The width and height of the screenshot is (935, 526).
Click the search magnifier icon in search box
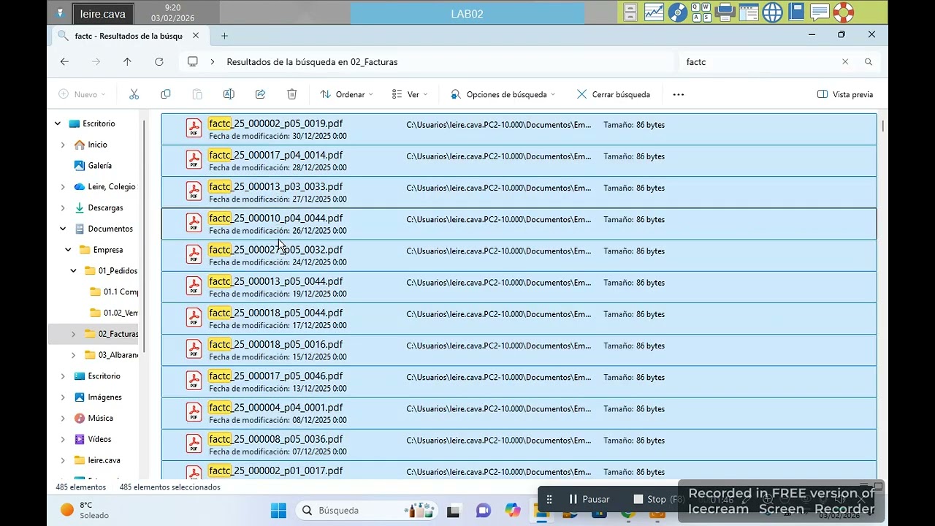pyautogui.click(x=869, y=62)
